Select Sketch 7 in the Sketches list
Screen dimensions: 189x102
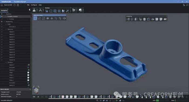click(x=12, y=47)
